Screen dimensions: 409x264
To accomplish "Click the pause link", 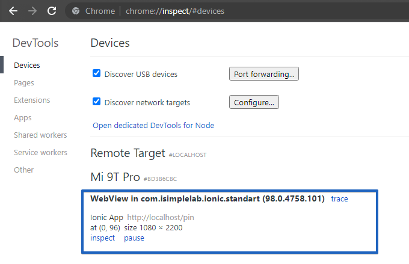I will click(x=134, y=238).
